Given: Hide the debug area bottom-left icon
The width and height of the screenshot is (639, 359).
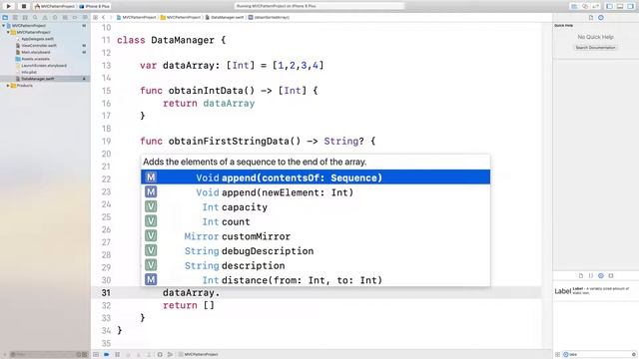Looking at the screenshot, I should tap(96, 355).
